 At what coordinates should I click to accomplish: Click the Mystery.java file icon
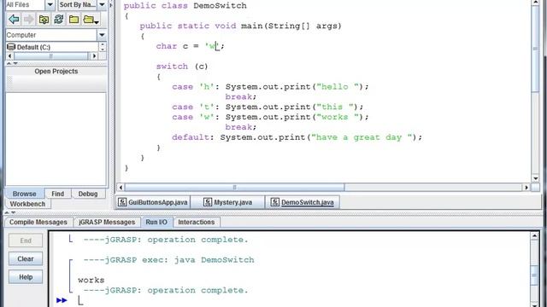click(208, 202)
